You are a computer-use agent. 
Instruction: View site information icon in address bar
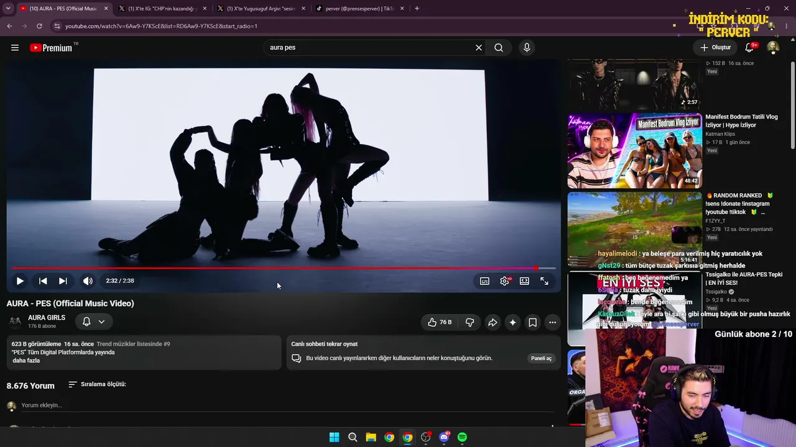(x=57, y=26)
